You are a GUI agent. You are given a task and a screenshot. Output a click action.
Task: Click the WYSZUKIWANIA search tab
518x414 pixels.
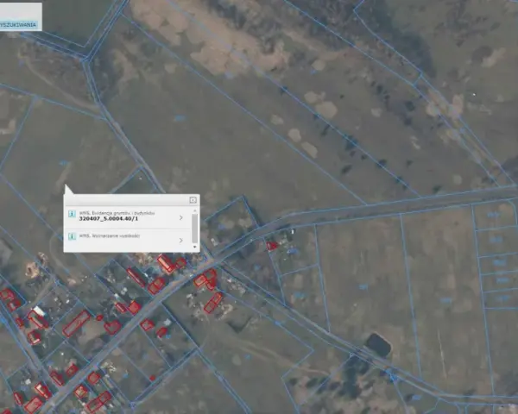[x=18, y=25]
